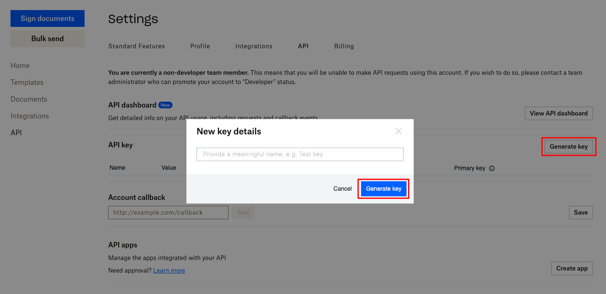Click the Primary key info icon
Screen dimensions: 606x294
(x=492, y=168)
